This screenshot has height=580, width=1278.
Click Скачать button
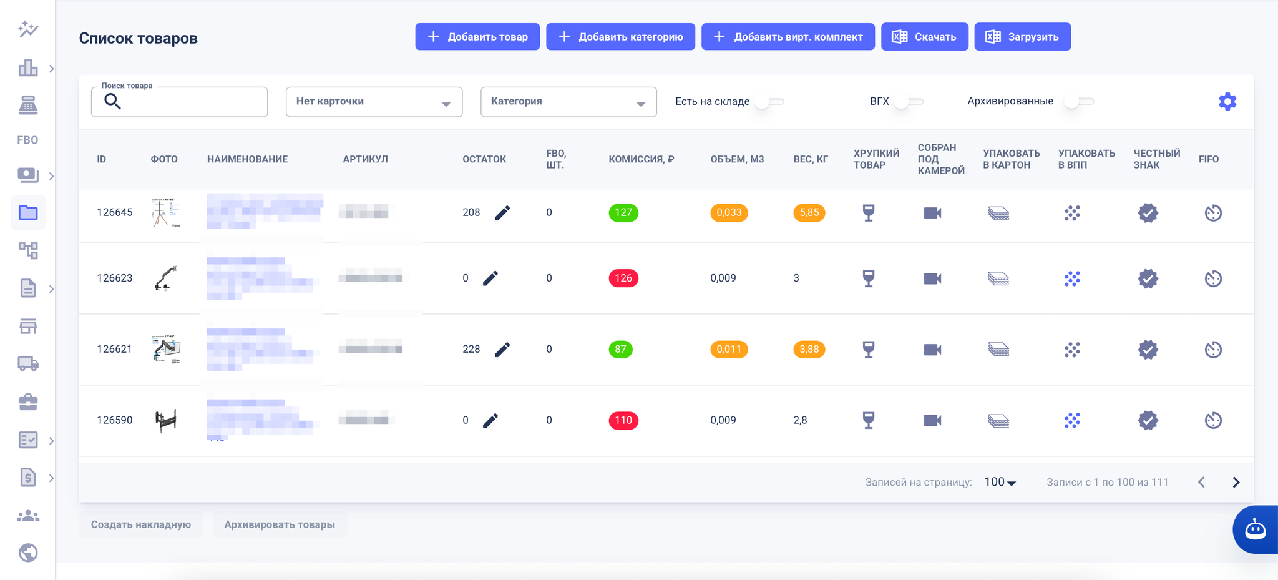(924, 37)
